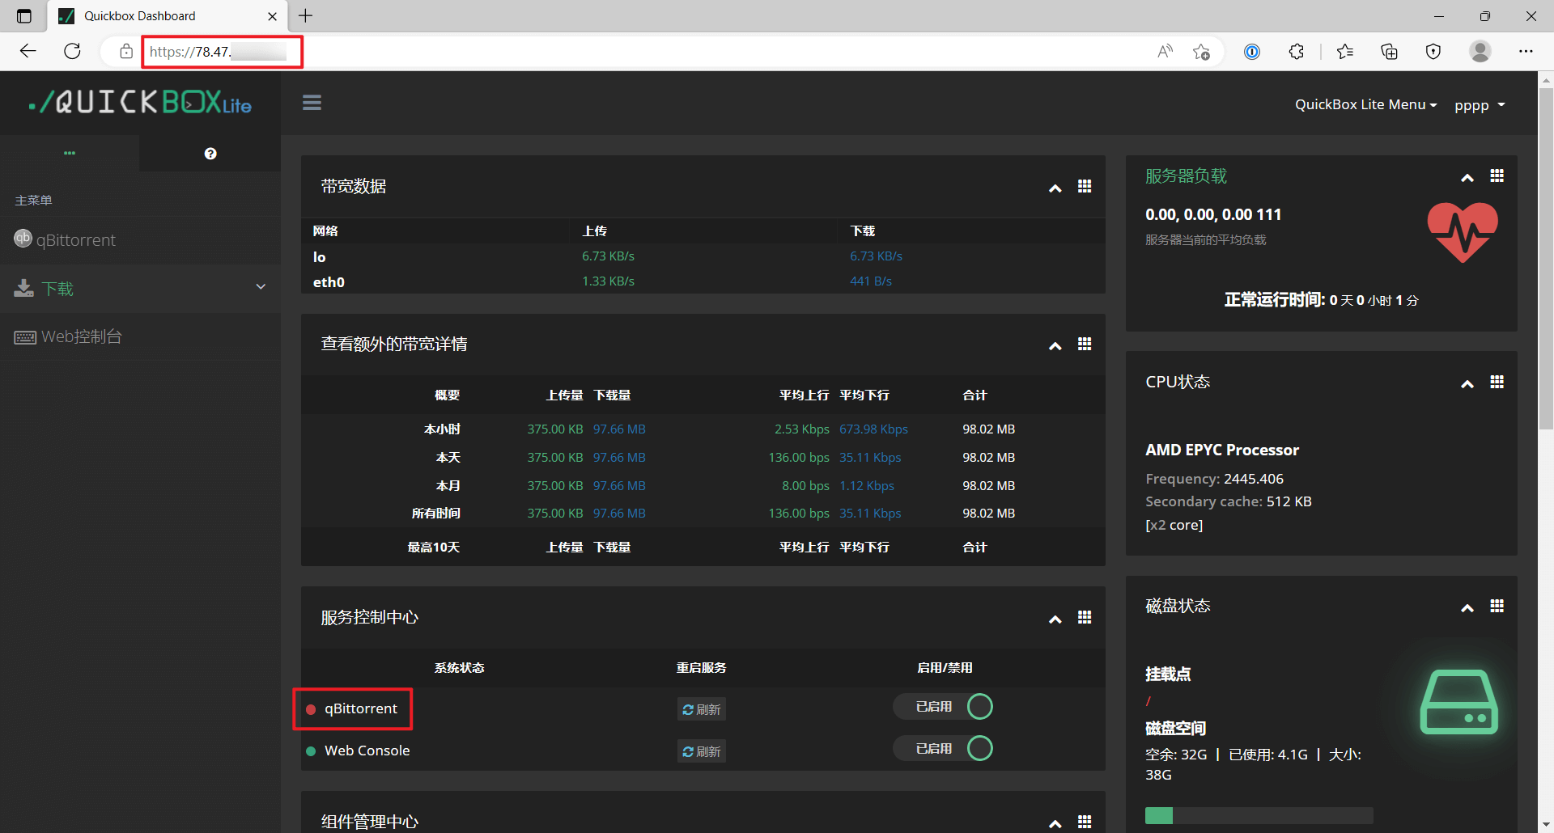Click the browser extensions puzzle icon

click(x=1296, y=52)
